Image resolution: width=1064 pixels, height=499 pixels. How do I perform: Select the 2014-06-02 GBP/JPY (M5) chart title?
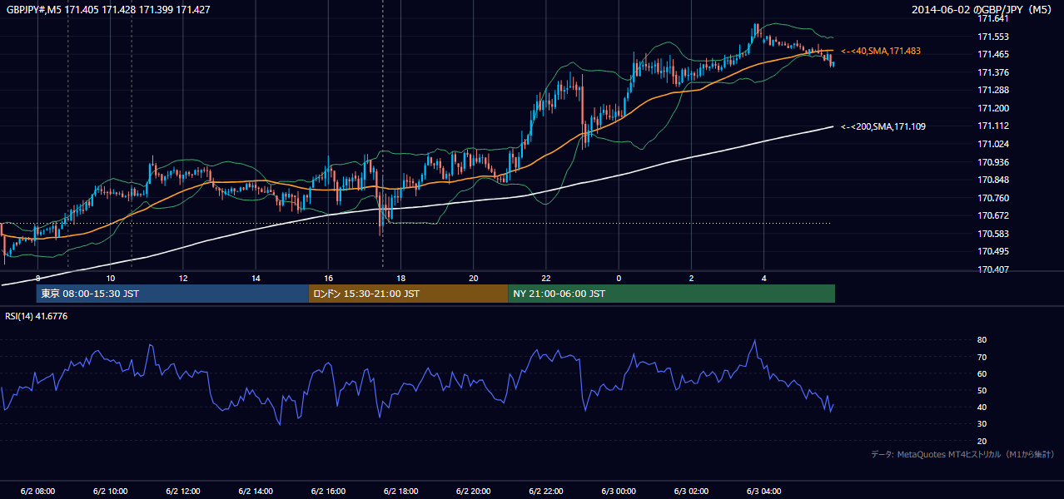click(982, 10)
